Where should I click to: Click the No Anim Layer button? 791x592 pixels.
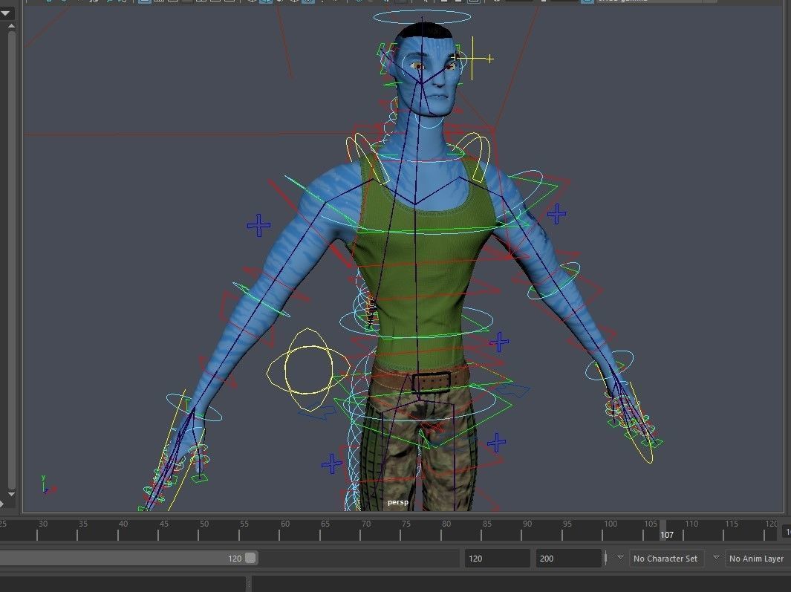click(x=757, y=558)
